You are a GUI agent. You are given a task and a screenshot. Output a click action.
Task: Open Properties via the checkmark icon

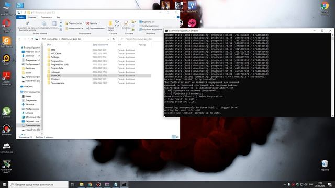(x=126, y=23)
